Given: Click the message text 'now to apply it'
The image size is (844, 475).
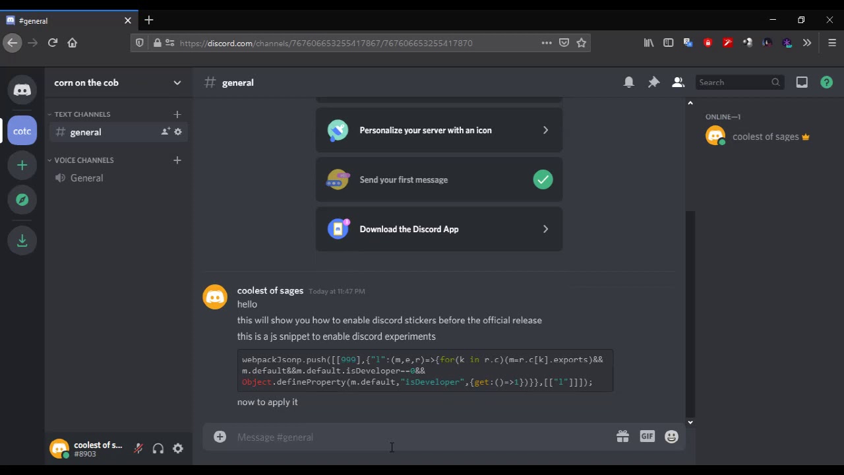Looking at the screenshot, I should [268, 402].
